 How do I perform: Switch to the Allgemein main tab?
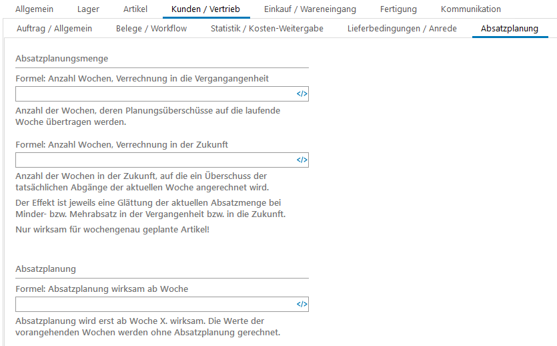coord(34,9)
